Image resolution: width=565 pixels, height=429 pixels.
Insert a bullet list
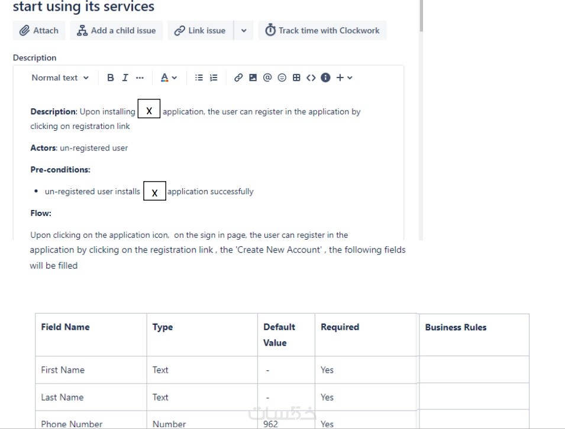(199, 78)
